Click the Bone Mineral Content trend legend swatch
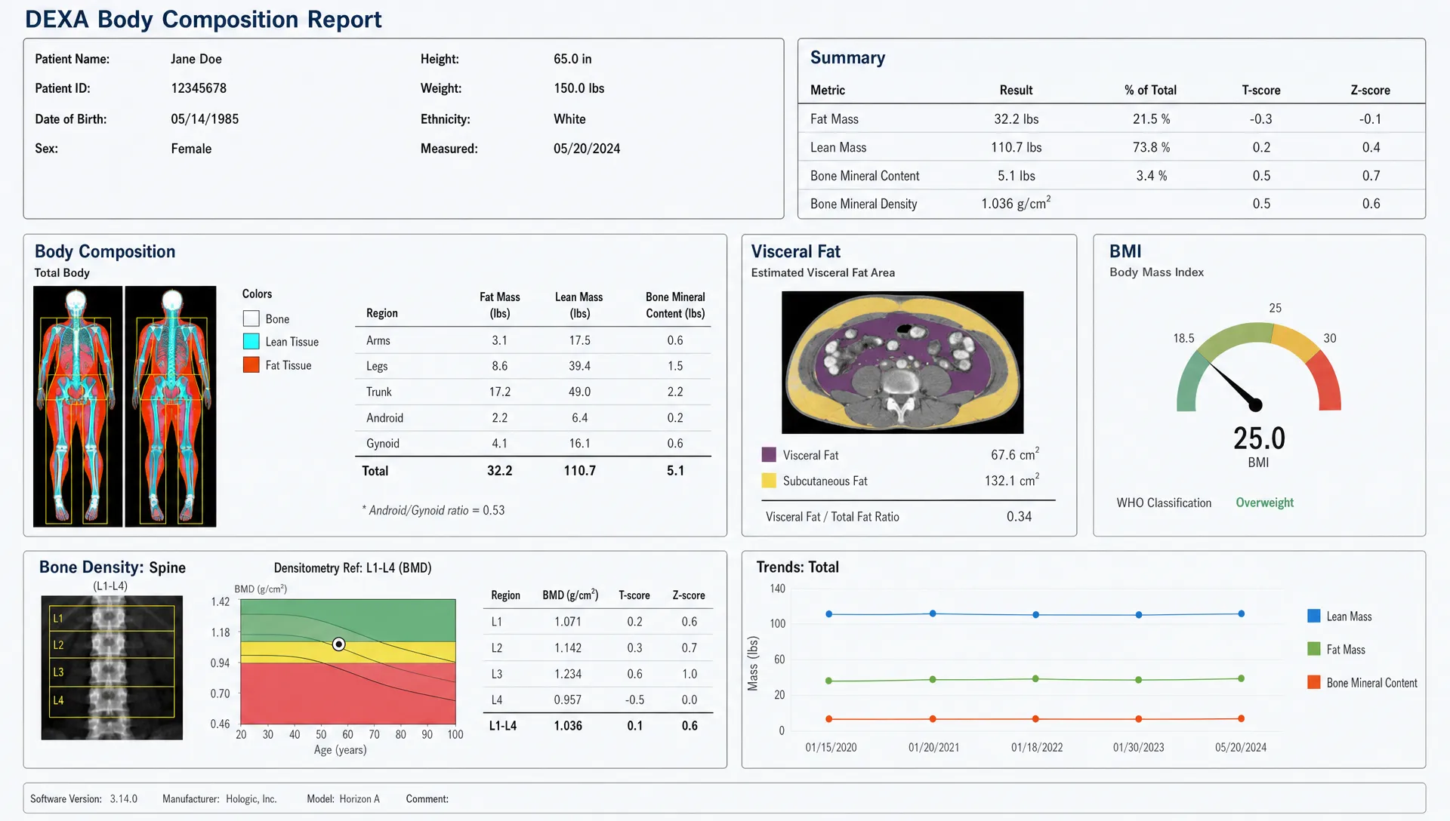1450x821 pixels. click(1314, 683)
